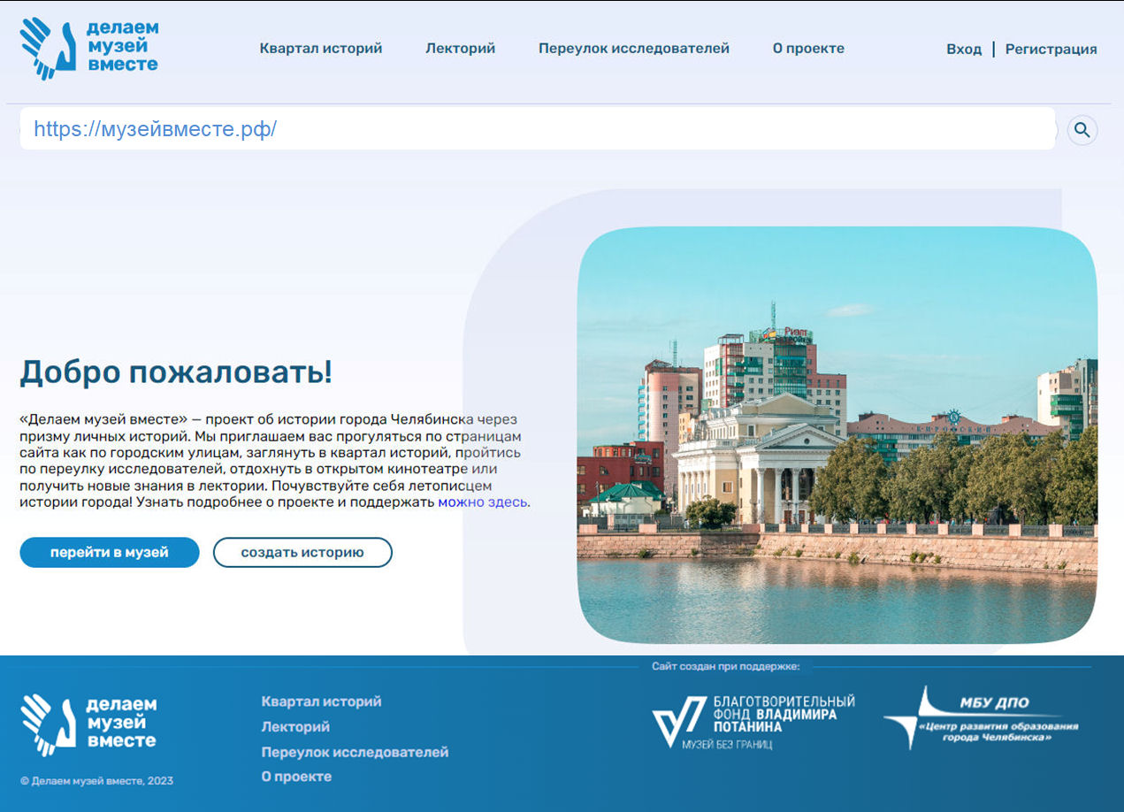This screenshot has height=812, width=1124.
Task: Click the header 'Делаем музей вместе' logo
Action: point(88,48)
